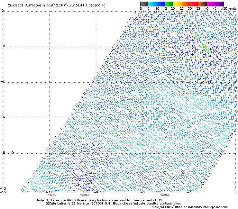Click the magenta 40-45 knots legend segment
The image size is (238, 209).
pos(211,4)
